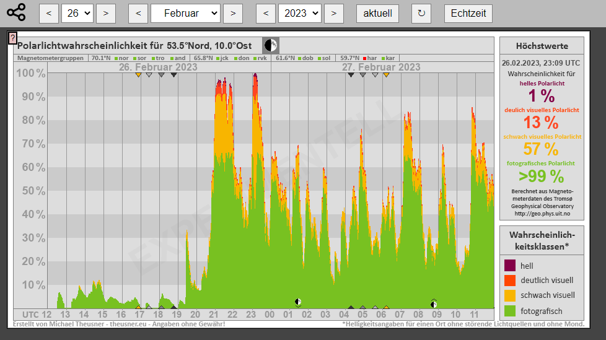Viewport: 606px width, 340px height.
Task: Click the red har magnetometer label
Action: tap(372, 58)
